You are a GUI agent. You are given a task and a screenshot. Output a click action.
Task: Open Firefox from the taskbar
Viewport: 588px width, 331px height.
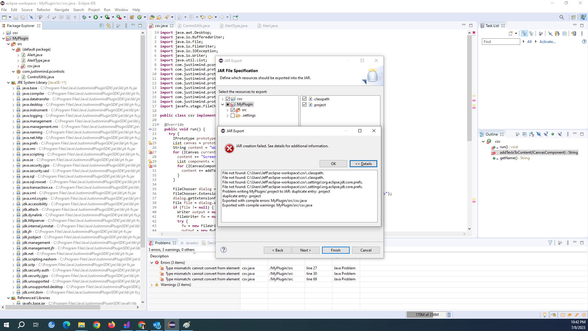point(111,325)
